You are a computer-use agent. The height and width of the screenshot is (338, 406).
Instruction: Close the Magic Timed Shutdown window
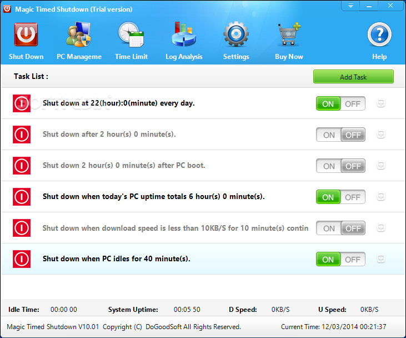[x=390, y=6]
